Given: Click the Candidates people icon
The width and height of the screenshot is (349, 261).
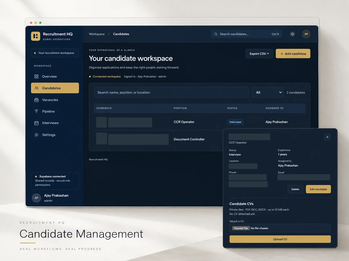Looking at the screenshot, I should [x=36, y=88].
